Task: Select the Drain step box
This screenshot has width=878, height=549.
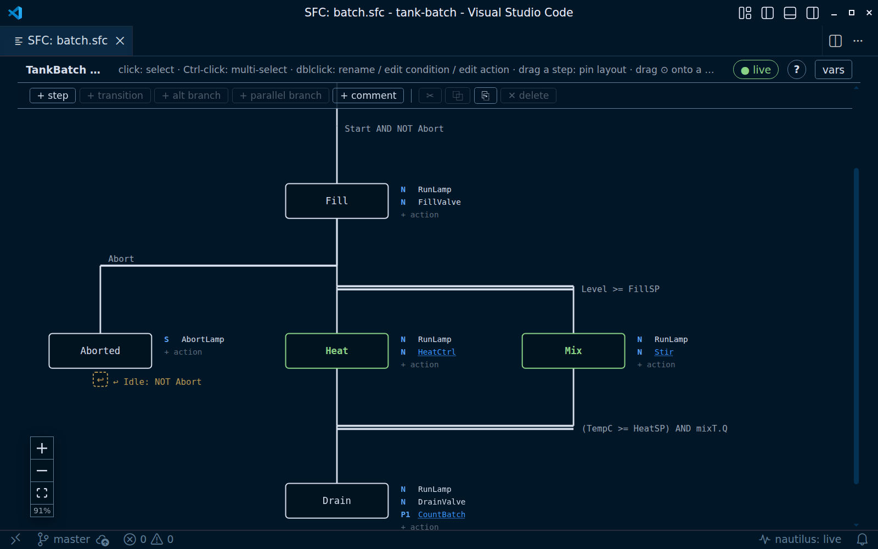Action: point(337,501)
